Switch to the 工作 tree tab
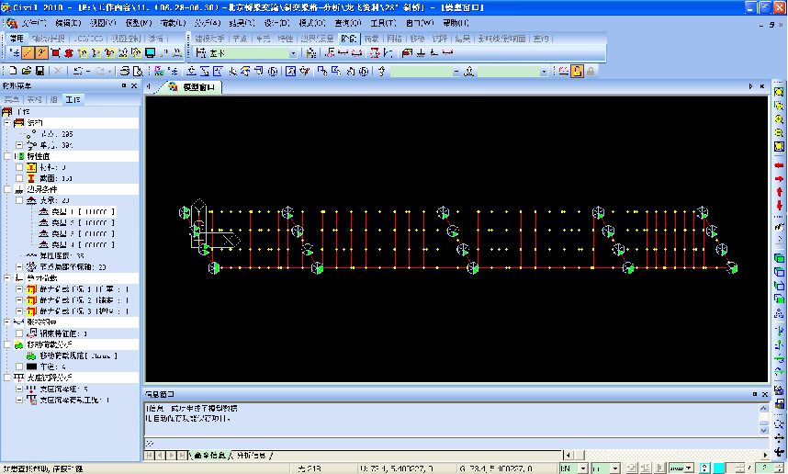788x474 pixels. click(73, 99)
